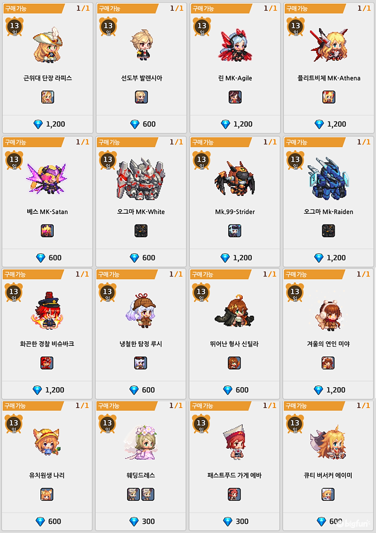Click the 13일 timer badge on 신틸라 card

click(x=201, y=293)
